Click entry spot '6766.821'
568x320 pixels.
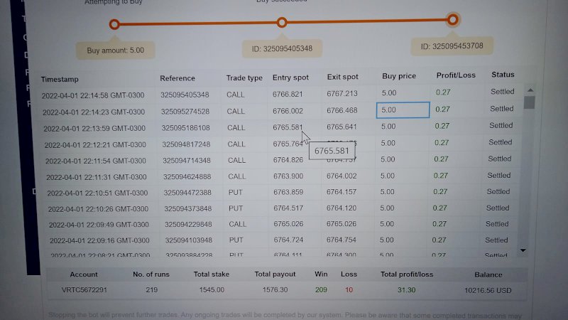pyautogui.click(x=288, y=94)
